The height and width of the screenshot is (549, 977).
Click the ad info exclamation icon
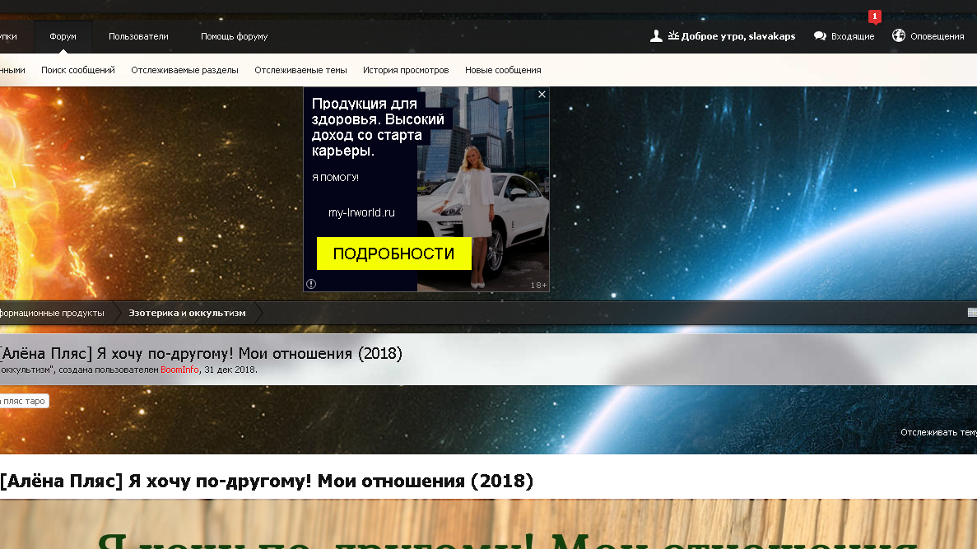pos(311,284)
